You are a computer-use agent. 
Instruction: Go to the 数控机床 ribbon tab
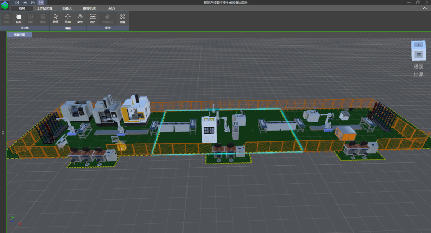coord(89,8)
